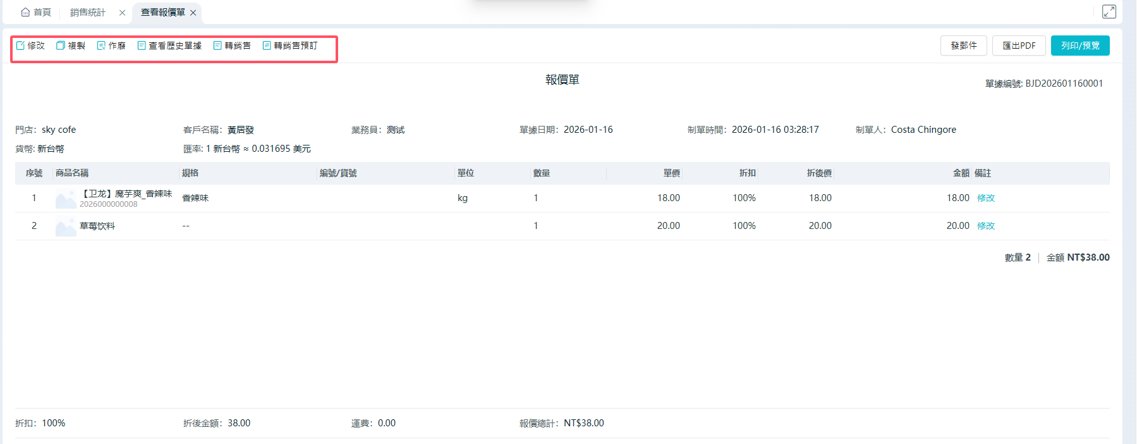The width and height of the screenshot is (1137, 444).
Task: Click the 商品名稱 column header
Action: pyautogui.click(x=72, y=173)
